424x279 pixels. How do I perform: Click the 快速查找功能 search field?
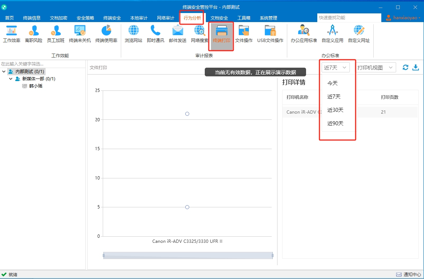(x=349, y=18)
